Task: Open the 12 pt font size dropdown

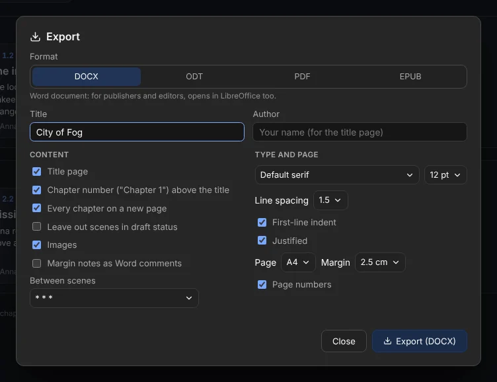Action: 445,174
